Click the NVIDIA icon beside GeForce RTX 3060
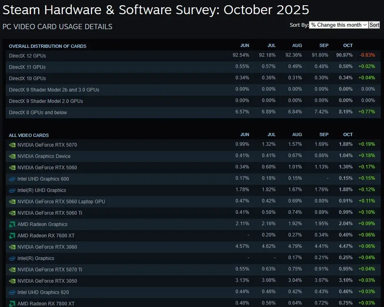 coord(12,247)
